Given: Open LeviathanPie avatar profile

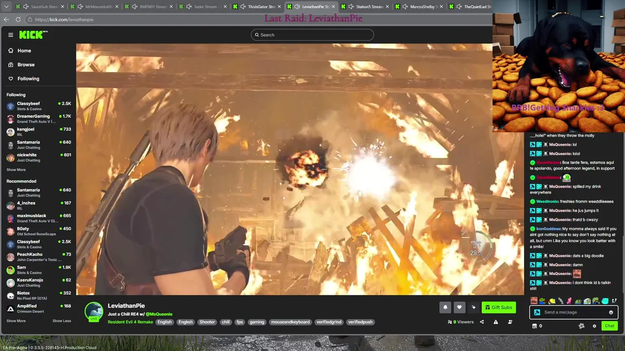Looking at the screenshot, I should pos(94,312).
